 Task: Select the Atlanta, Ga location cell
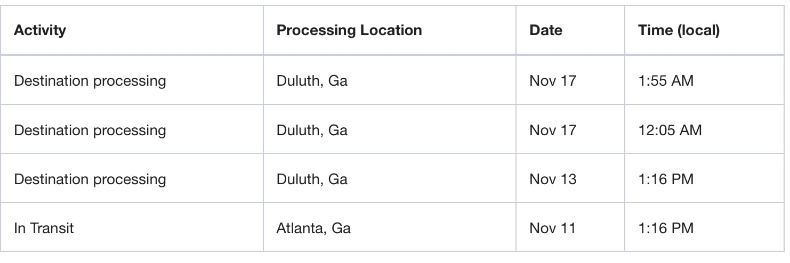click(313, 228)
